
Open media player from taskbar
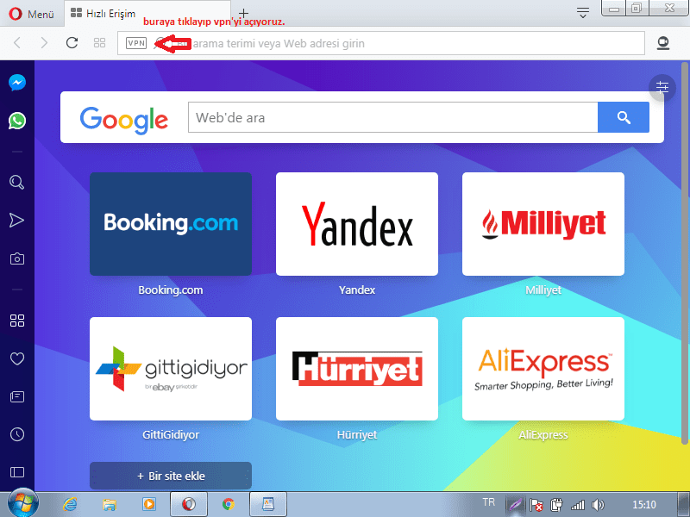click(x=148, y=504)
